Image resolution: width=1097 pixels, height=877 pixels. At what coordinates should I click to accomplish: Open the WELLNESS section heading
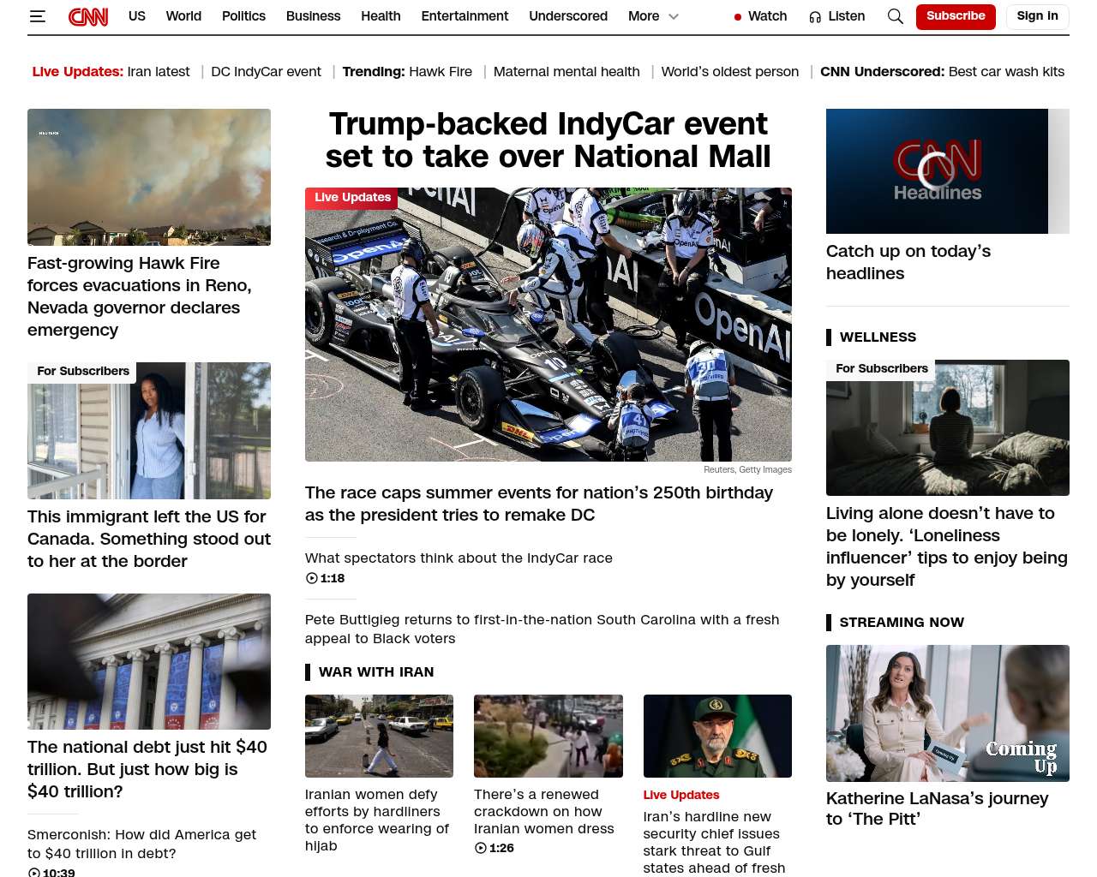point(878,337)
